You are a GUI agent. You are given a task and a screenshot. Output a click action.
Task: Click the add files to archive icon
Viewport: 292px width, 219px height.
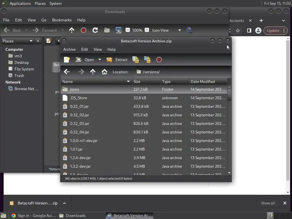point(135,60)
